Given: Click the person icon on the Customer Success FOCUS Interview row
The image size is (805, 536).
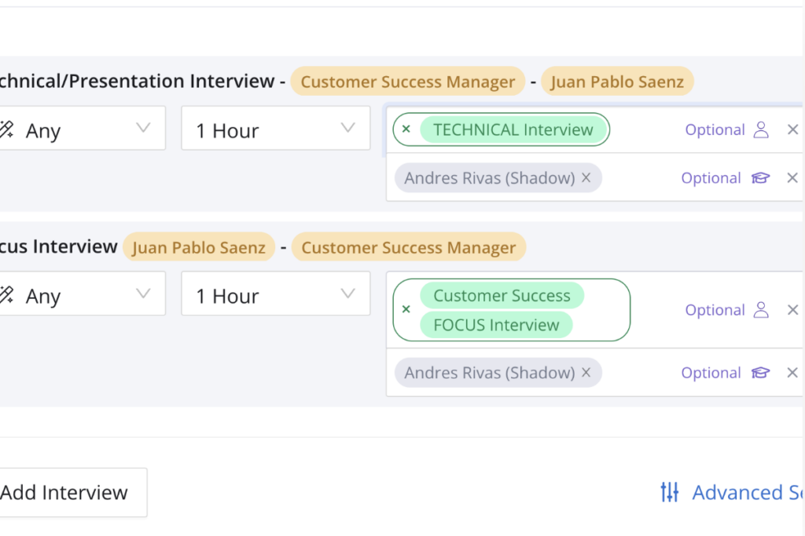Looking at the screenshot, I should tap(761, 310).
